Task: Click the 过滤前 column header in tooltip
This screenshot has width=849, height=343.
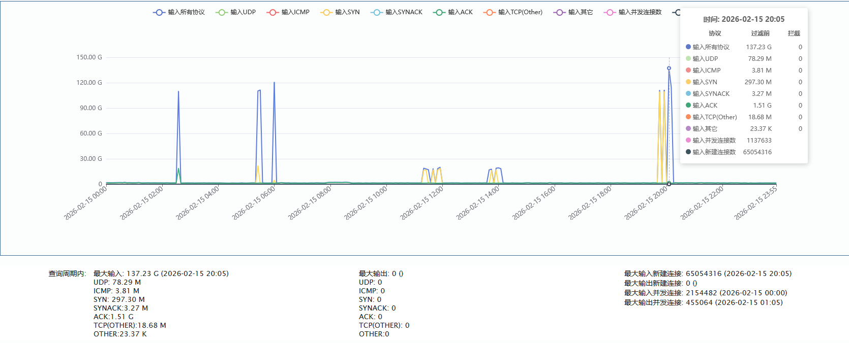Action: click(x=760, y=33)
